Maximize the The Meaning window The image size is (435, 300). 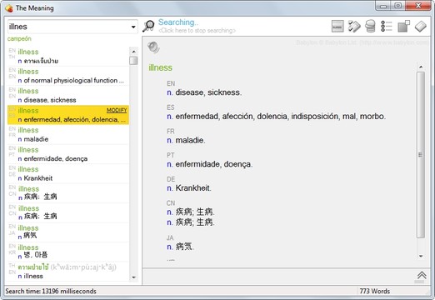398,6
